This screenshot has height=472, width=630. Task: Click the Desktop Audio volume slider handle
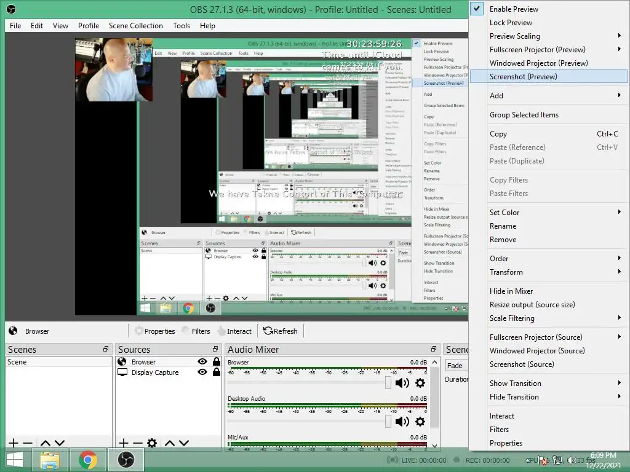pyautogui.click(x=388, y=421)
